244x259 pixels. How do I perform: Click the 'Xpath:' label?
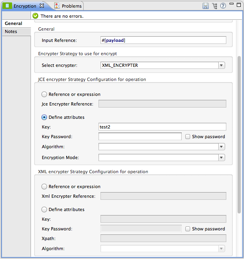tap(49, 239)
